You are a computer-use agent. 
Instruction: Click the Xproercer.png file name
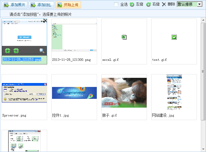(14, 116)
